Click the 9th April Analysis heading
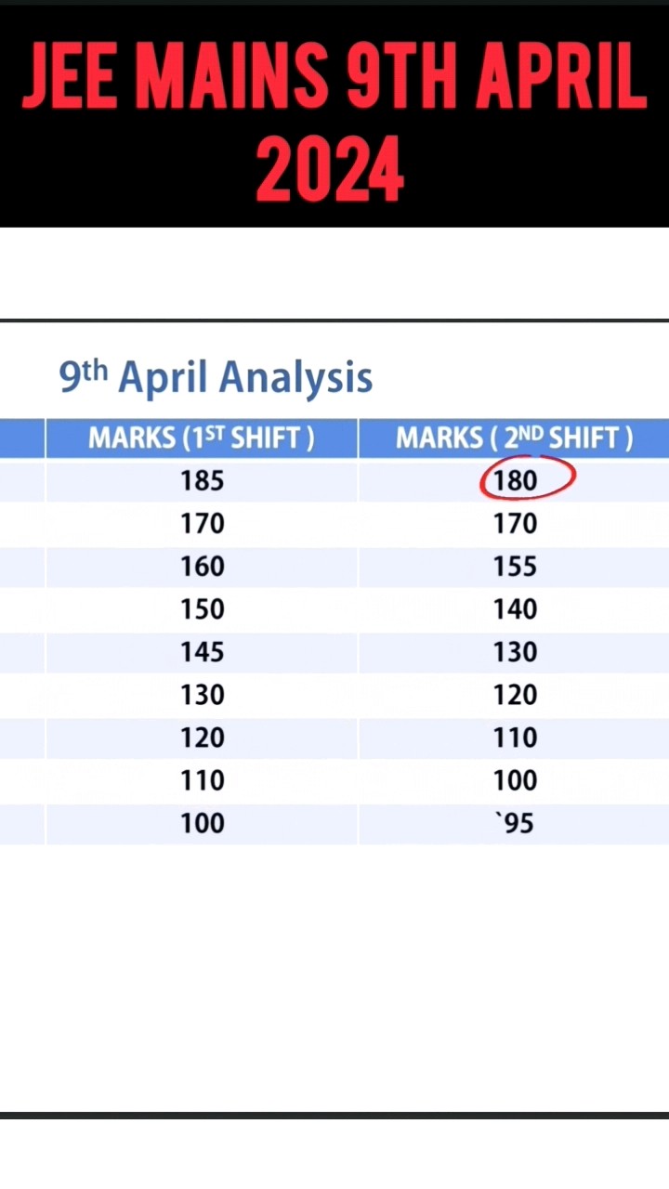The height and width of the screenshot is (1189, 669). point(216,377)
